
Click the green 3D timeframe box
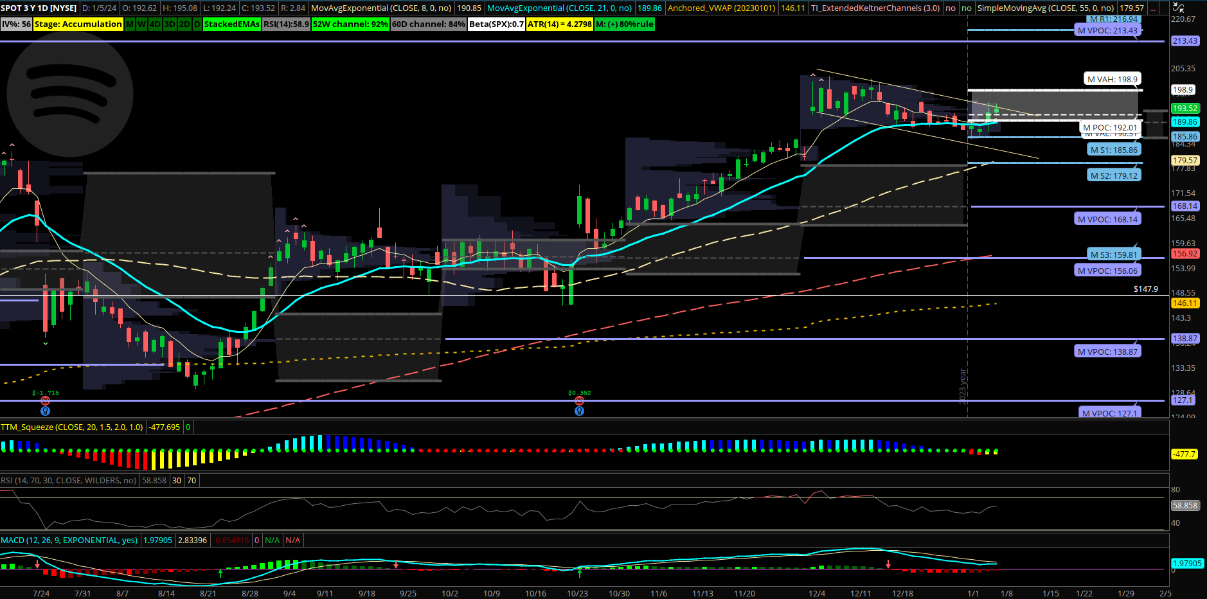pos(170,24)
